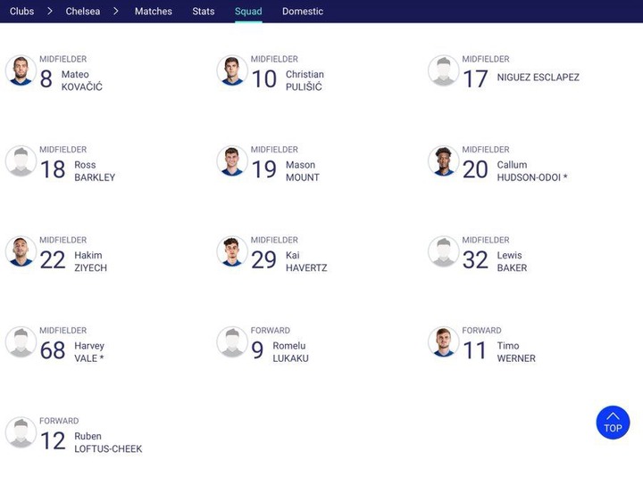This screenshot has width=643, height=493.
Task: Go to Clubs in the breadcrumb
Action: [x=21, y=11]
